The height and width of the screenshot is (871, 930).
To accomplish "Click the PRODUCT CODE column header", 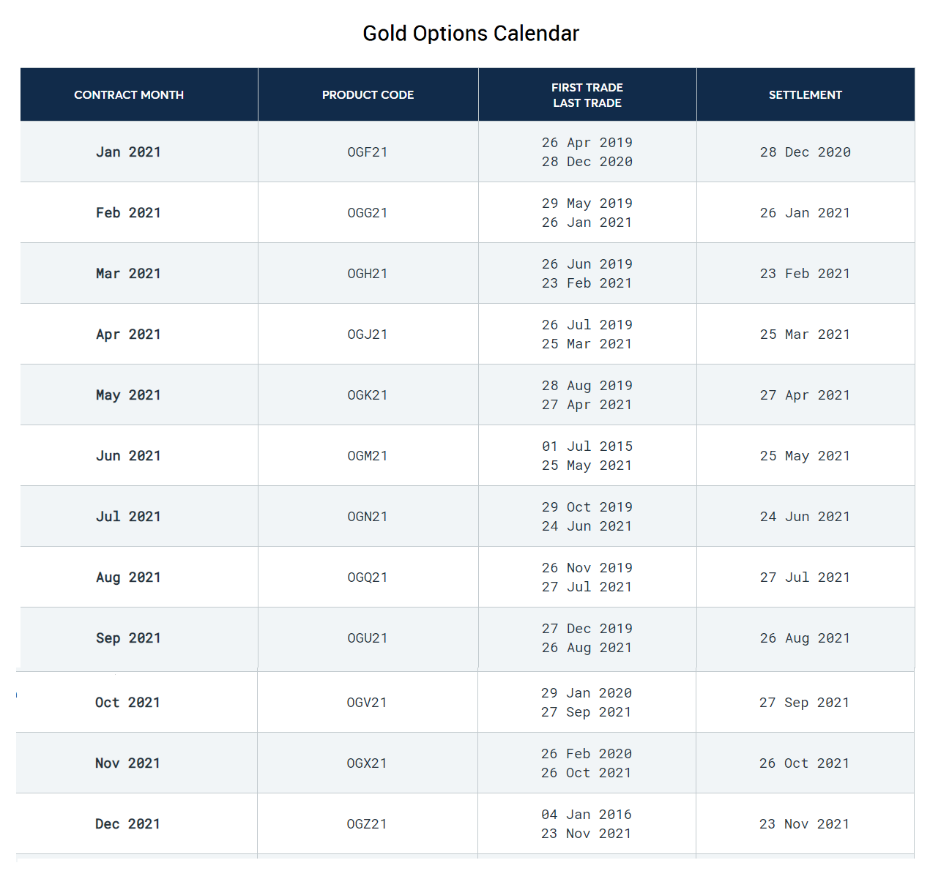I will pyautogui.click(x=368, y=94).
